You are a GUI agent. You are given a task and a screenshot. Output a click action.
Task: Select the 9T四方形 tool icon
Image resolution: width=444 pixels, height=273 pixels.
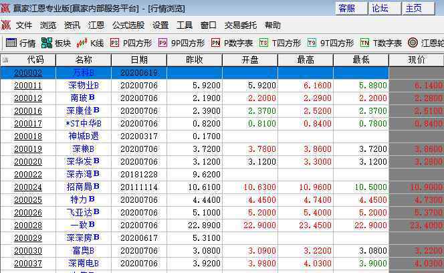(x=312, y=43)
